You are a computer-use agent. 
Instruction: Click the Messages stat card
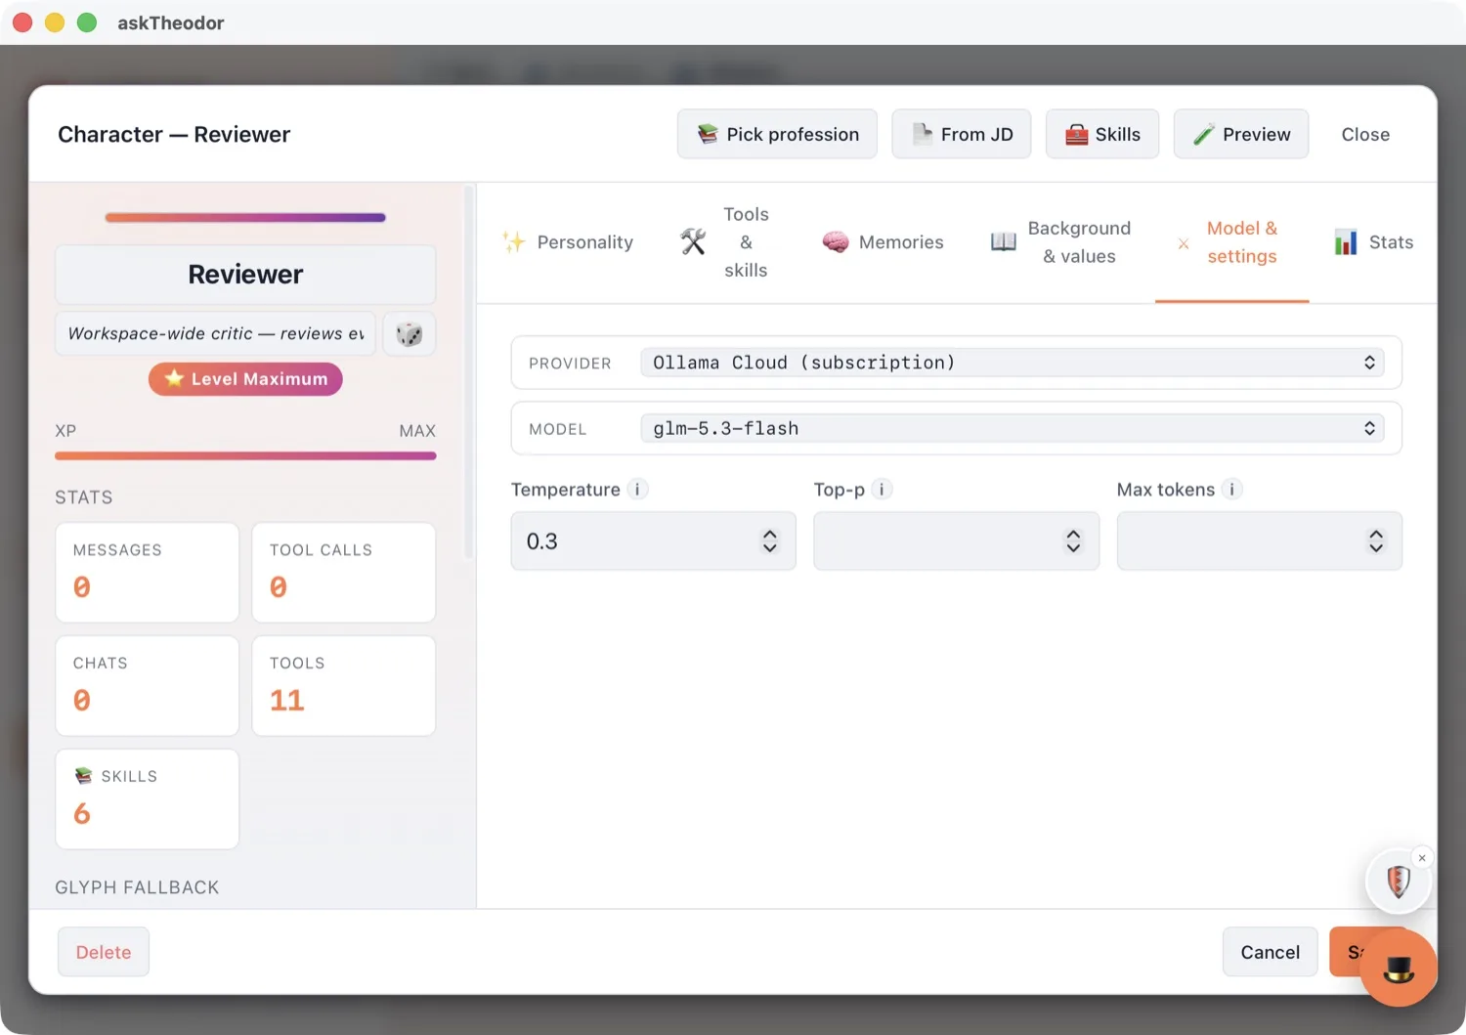tap(148, 573)
